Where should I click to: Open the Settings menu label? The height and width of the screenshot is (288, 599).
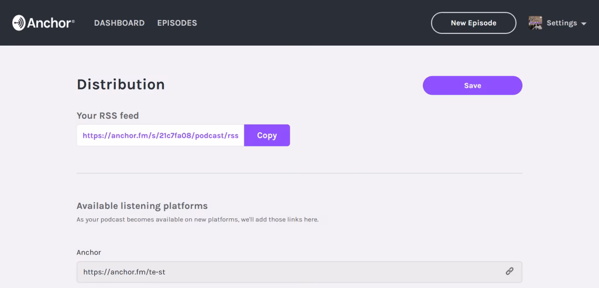562,23
